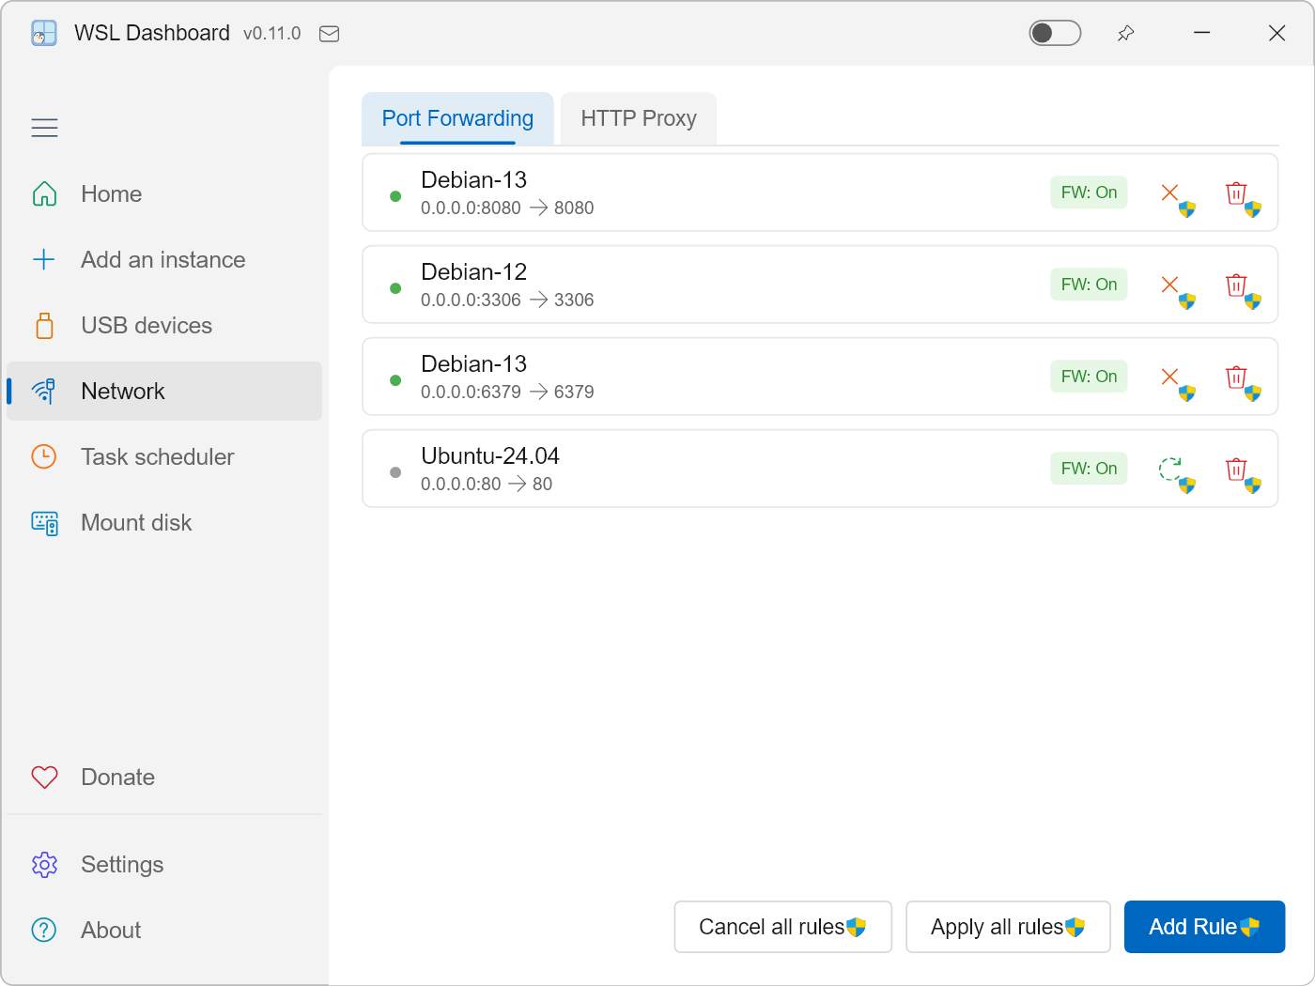Open the Task scheduler section

(164, 457)
